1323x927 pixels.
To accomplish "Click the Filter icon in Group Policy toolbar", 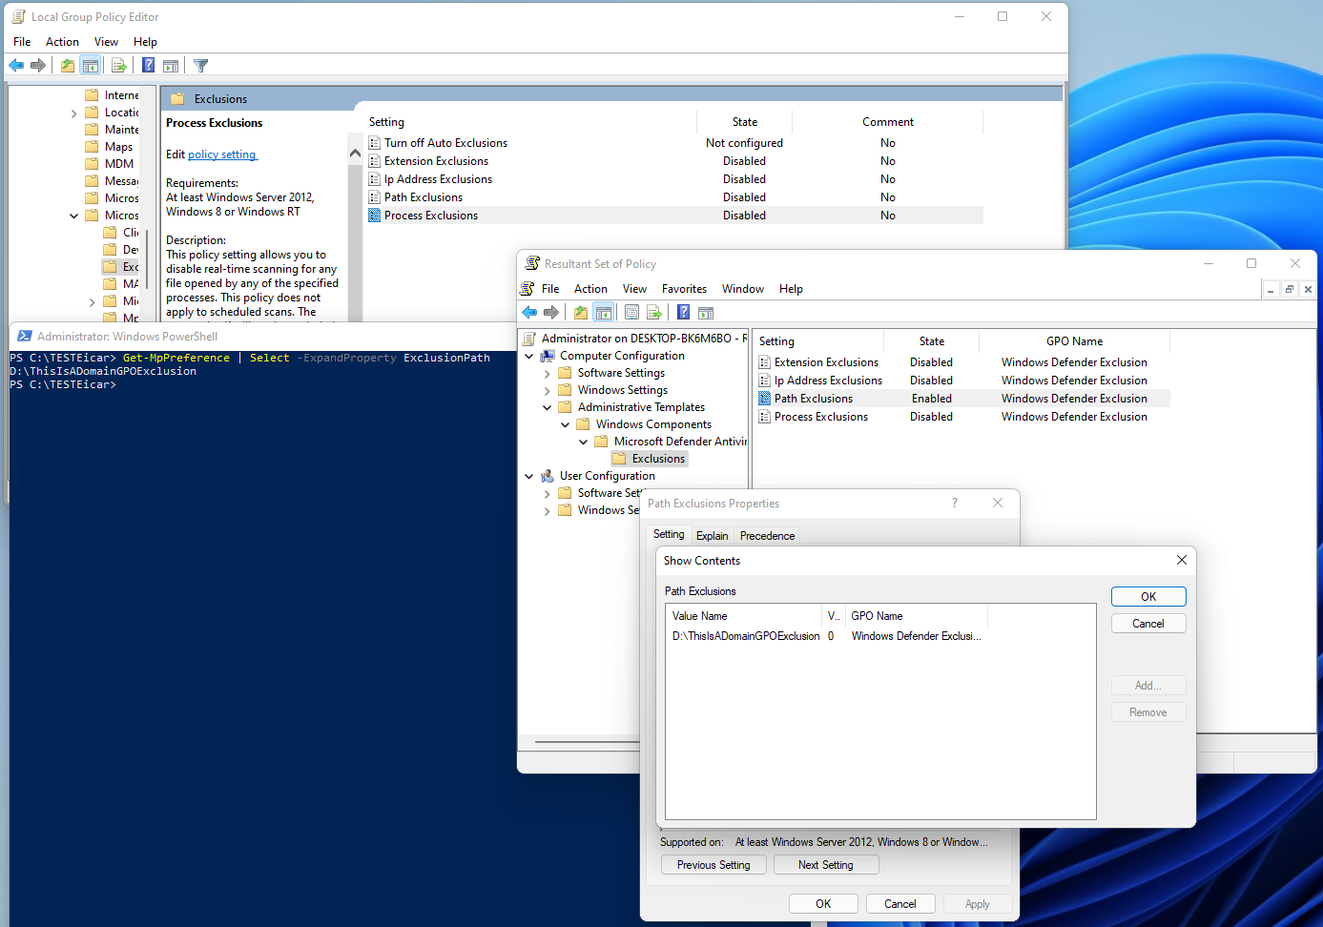I will tap(200, 65).
